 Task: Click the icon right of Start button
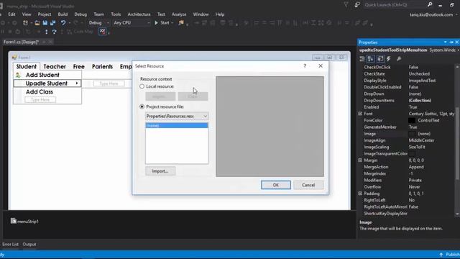coord(181,22)
